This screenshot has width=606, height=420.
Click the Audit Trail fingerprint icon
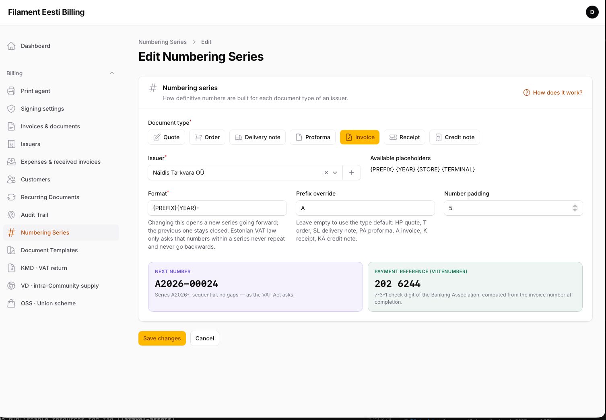11,215
